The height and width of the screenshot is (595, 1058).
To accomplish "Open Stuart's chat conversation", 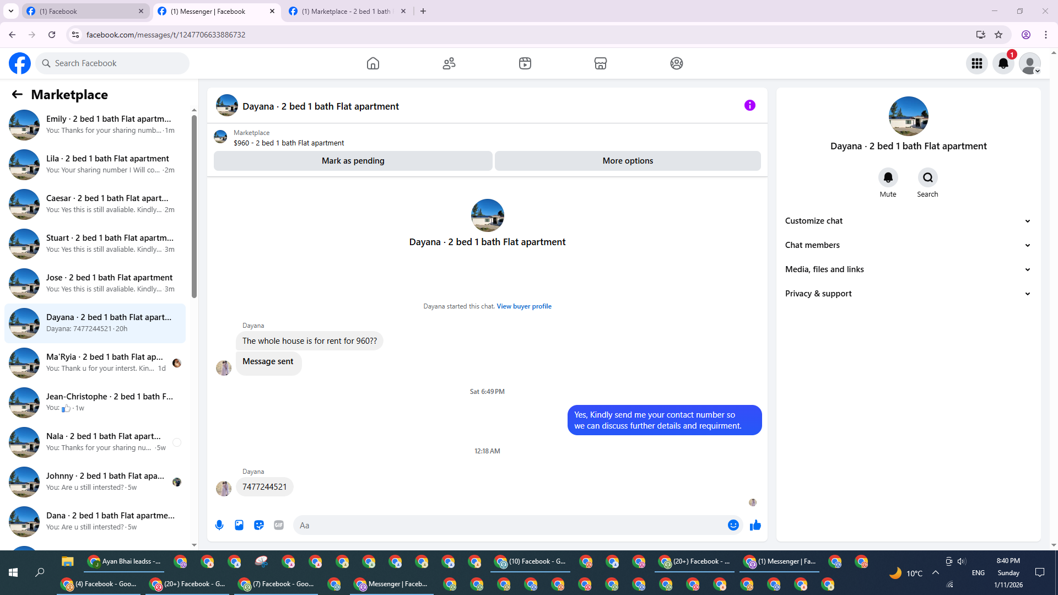I will 95,244.
